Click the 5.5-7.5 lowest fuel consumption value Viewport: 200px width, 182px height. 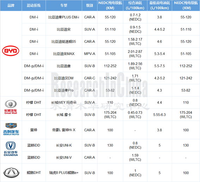(159, 66)
